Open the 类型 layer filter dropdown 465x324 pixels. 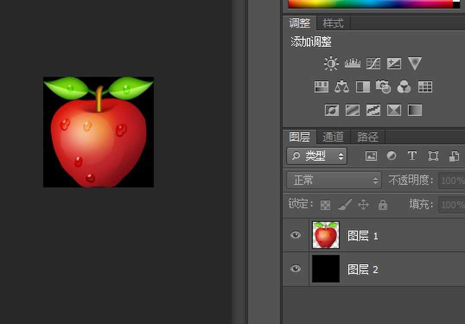point(317,156)
